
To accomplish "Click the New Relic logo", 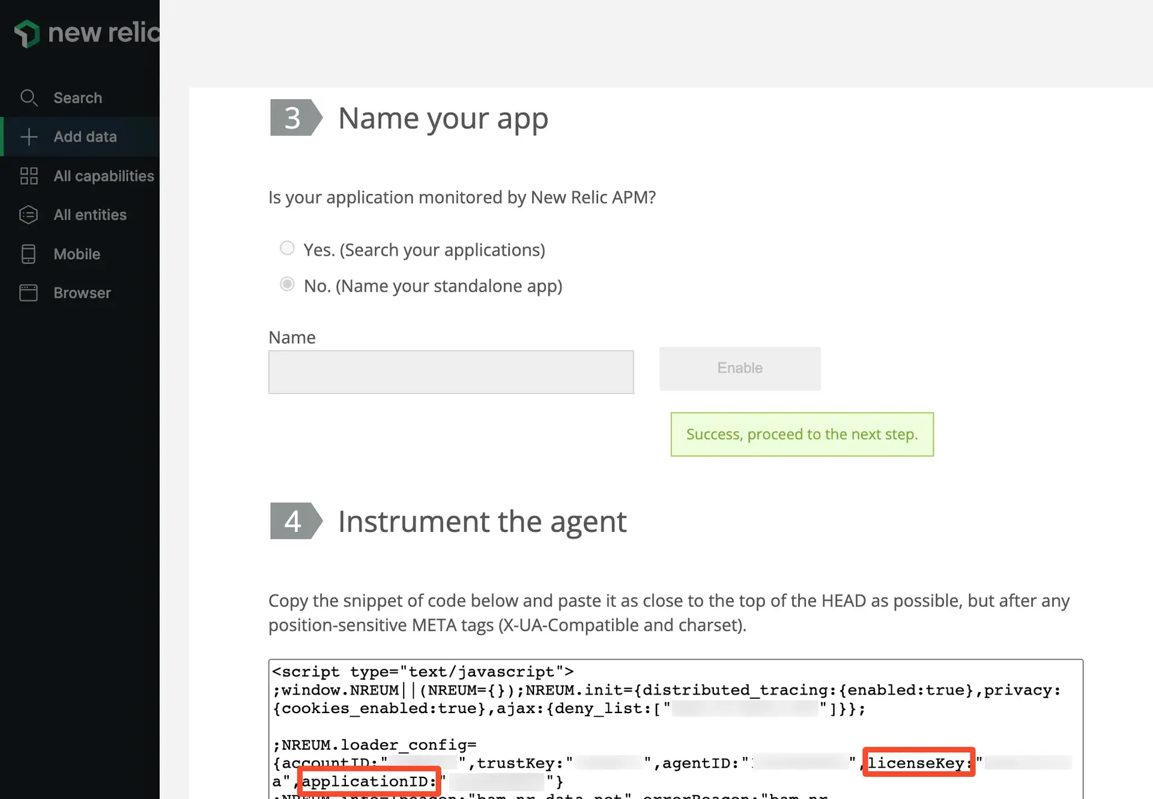I will (x=87, y=33).
